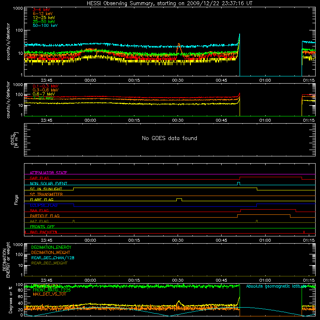Click the GOES W m-2 axis label
Screen dimensions: 320x320
coord(14,140)
